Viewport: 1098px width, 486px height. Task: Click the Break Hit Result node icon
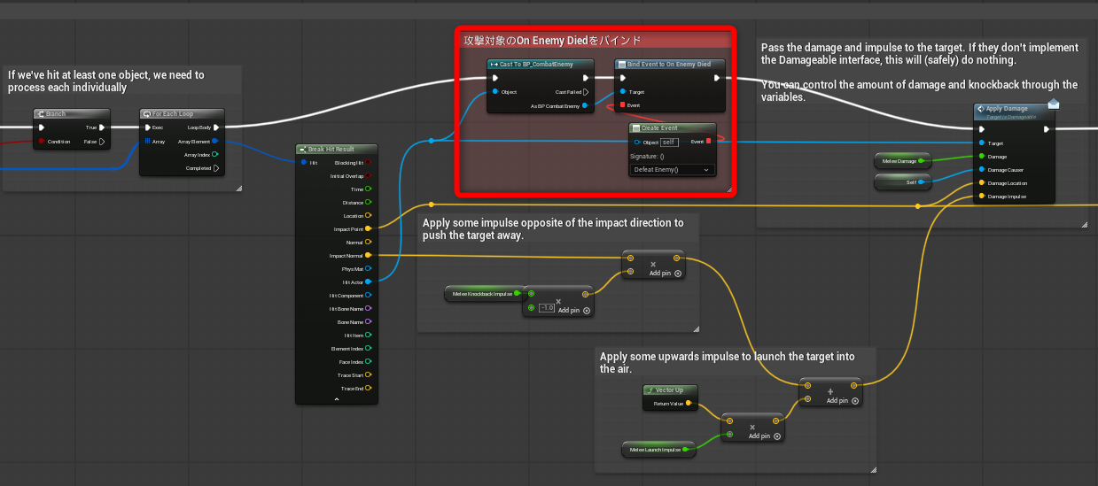(302, 149)
